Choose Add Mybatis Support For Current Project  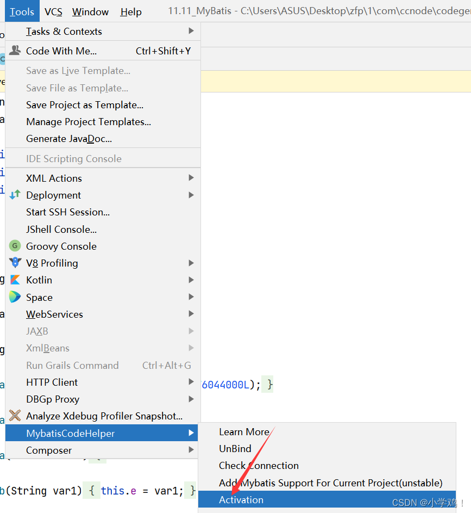coord(327,483)
